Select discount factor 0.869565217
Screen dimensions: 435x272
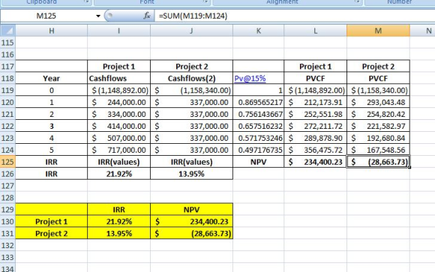(258, 102)
